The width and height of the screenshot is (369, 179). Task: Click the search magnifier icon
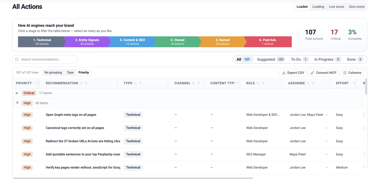[x=17, y=59]
